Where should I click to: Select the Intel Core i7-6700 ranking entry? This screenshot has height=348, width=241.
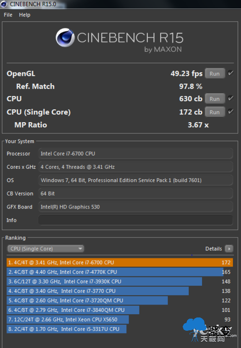pyautogui.click(x=120, y=262)
